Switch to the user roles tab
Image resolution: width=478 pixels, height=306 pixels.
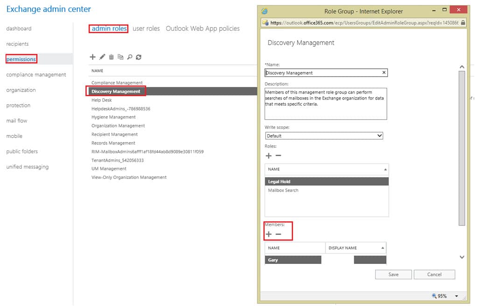(x=146, y=28)
